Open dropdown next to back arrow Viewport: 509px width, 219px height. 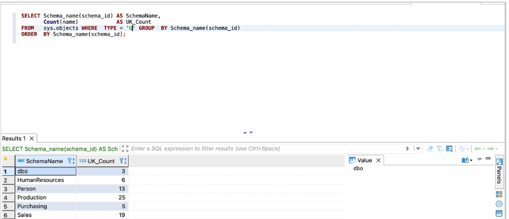pos(483,149)
